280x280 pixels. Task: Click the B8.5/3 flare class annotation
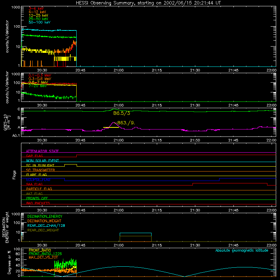122,113
